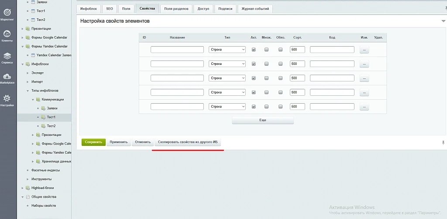Click Скопировать свойства из другого ИБ button

tap(188, 142)
